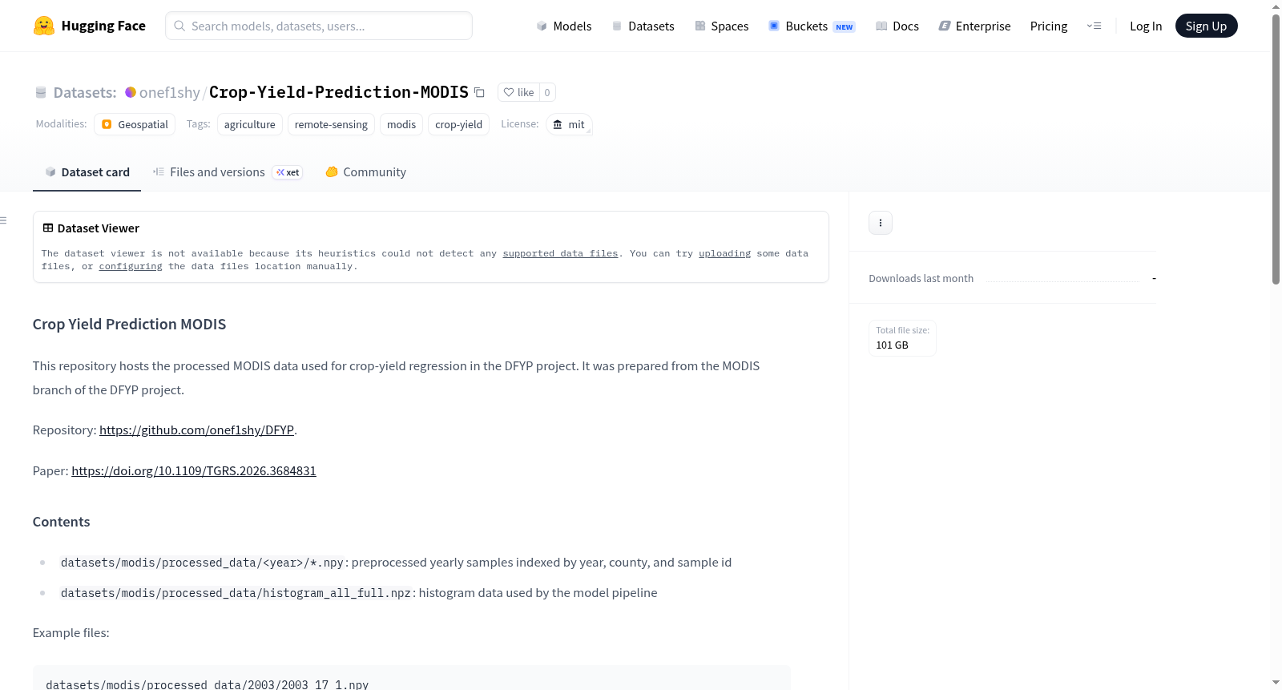
Task: Open the configuring link
Action: coord(131,266)
